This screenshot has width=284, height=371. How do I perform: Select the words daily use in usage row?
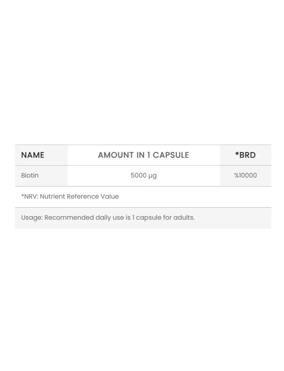click(x=110, y=218)
